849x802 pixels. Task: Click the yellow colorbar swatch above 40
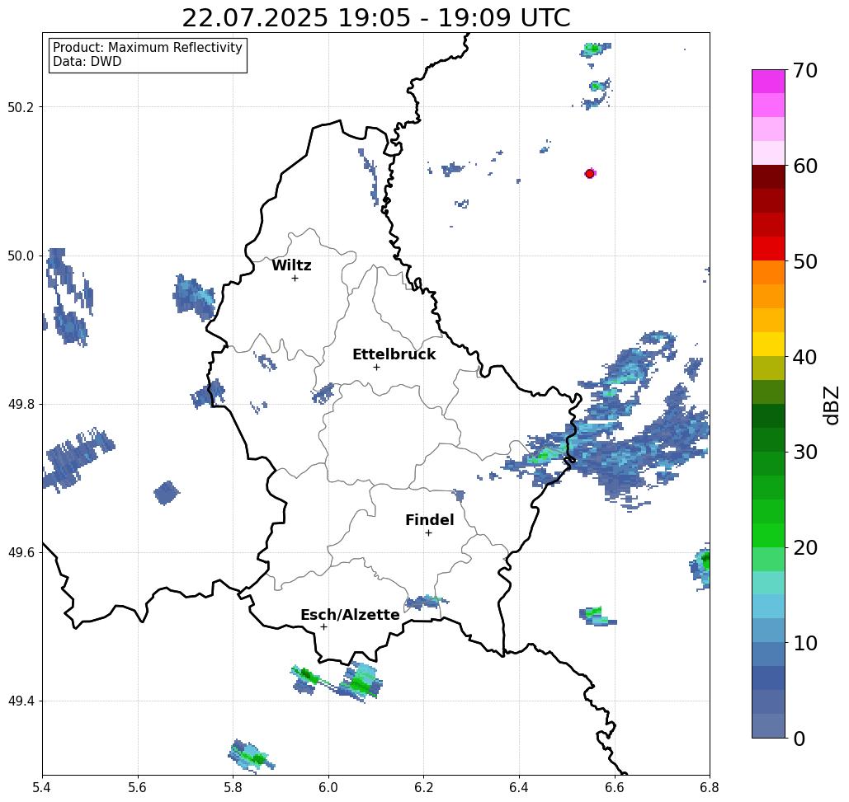pos(768,344)
